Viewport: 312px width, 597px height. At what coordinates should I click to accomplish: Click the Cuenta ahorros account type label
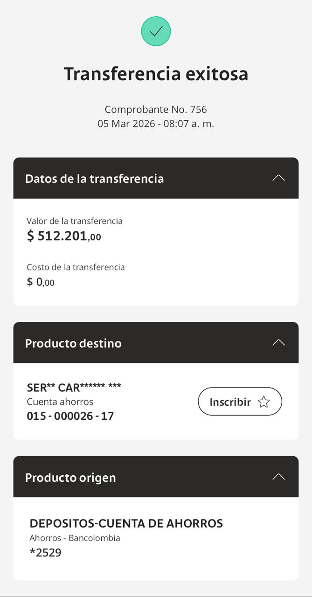pyautogui.click(x=60, y=402)
